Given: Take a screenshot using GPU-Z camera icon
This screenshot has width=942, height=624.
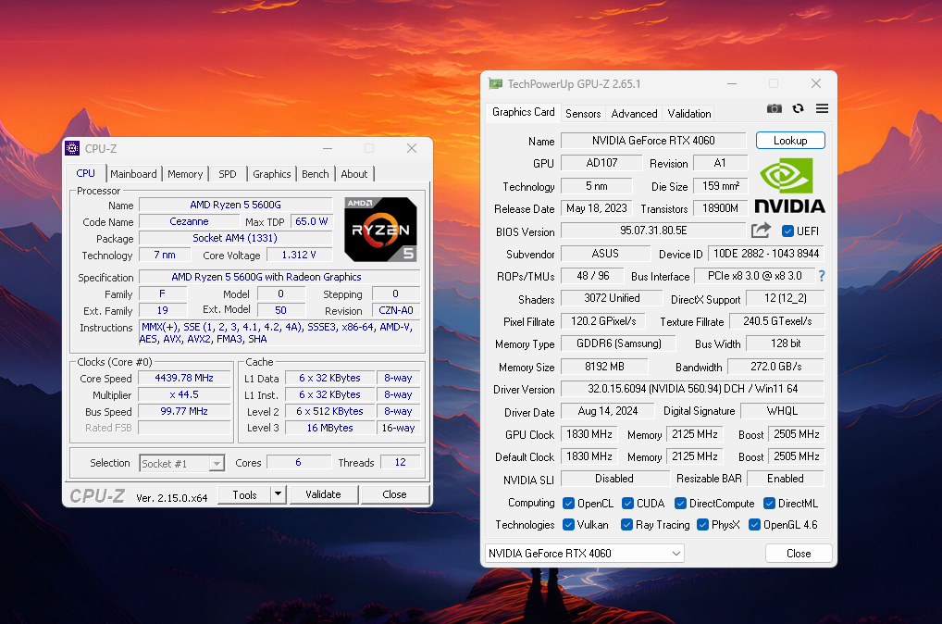Looking at the screenshot, I should [x=775, y=109].
